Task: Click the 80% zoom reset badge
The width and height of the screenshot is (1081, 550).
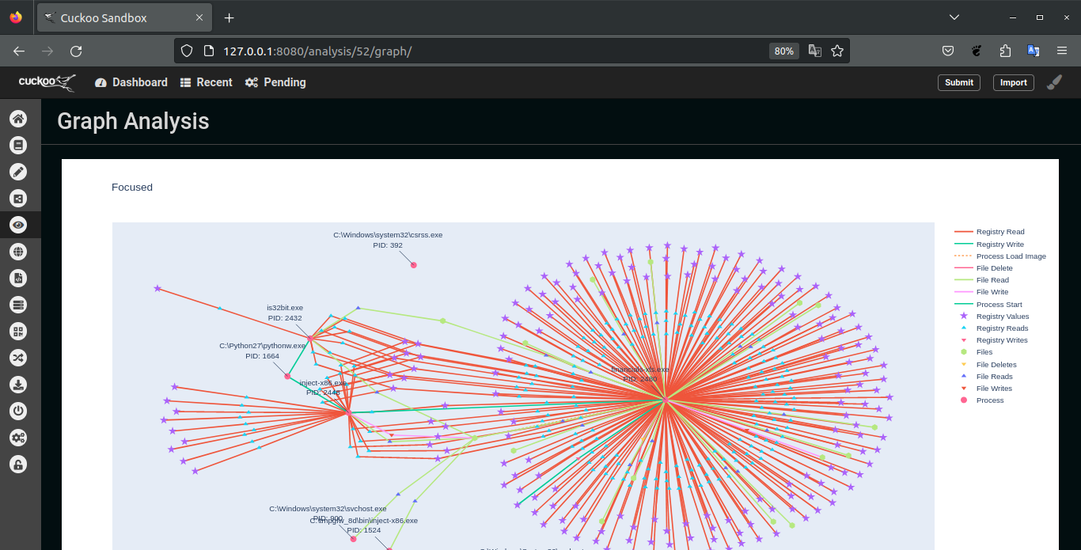Action: pyautogui.click(x=784, y=51)
